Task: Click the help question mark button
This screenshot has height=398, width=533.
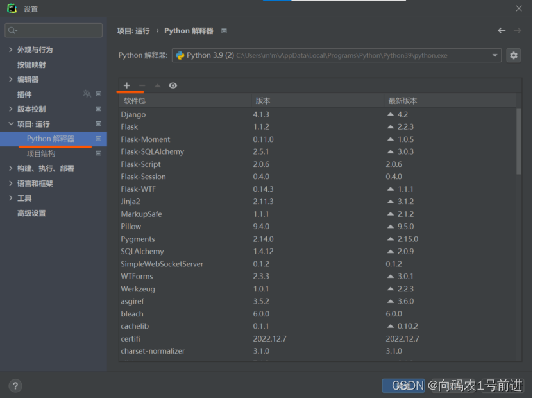Action: pos(15,386)
